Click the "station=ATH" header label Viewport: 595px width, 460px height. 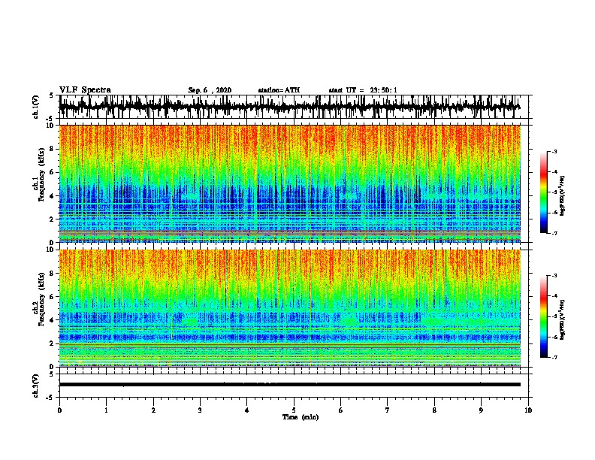(x=279, y=90)
